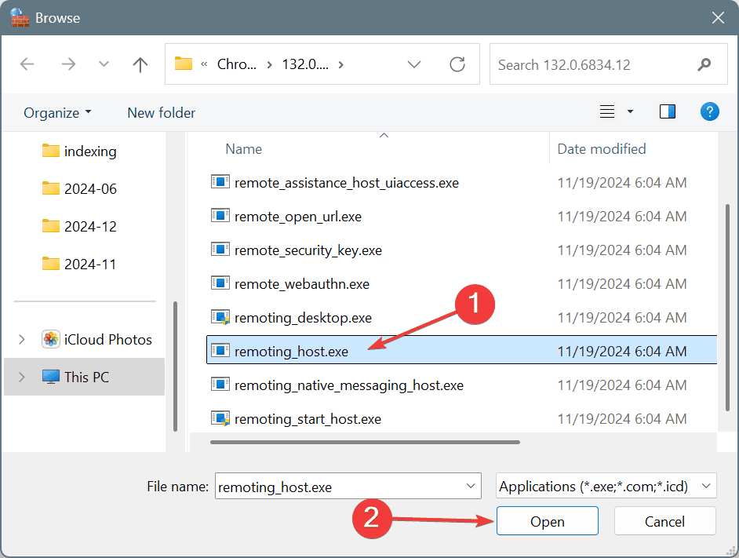The image size is (739, 558).
Task: Select the remoting_desktop.exe file icon
Action: [x=220, y=317]
